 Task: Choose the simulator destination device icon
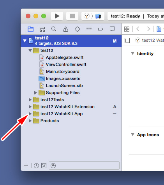click(98, 16)
